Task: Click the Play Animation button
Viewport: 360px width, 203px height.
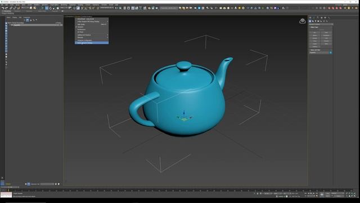Action: pos(311,193)
